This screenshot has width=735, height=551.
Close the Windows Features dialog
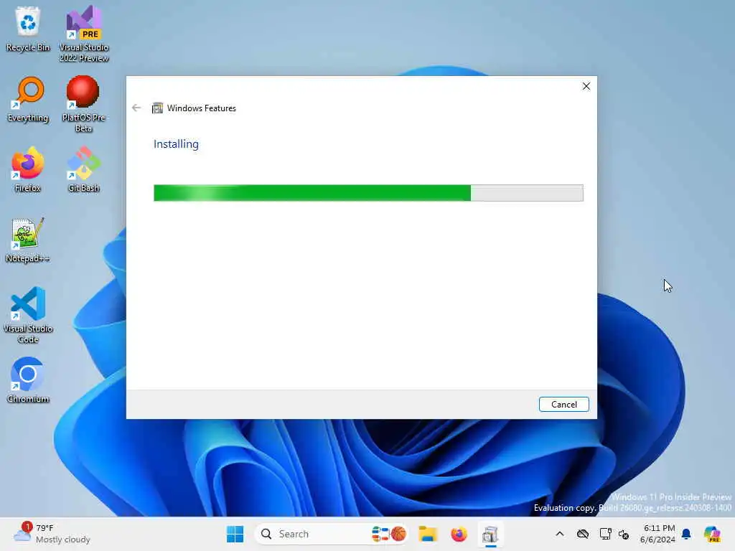tap(586, 86)
